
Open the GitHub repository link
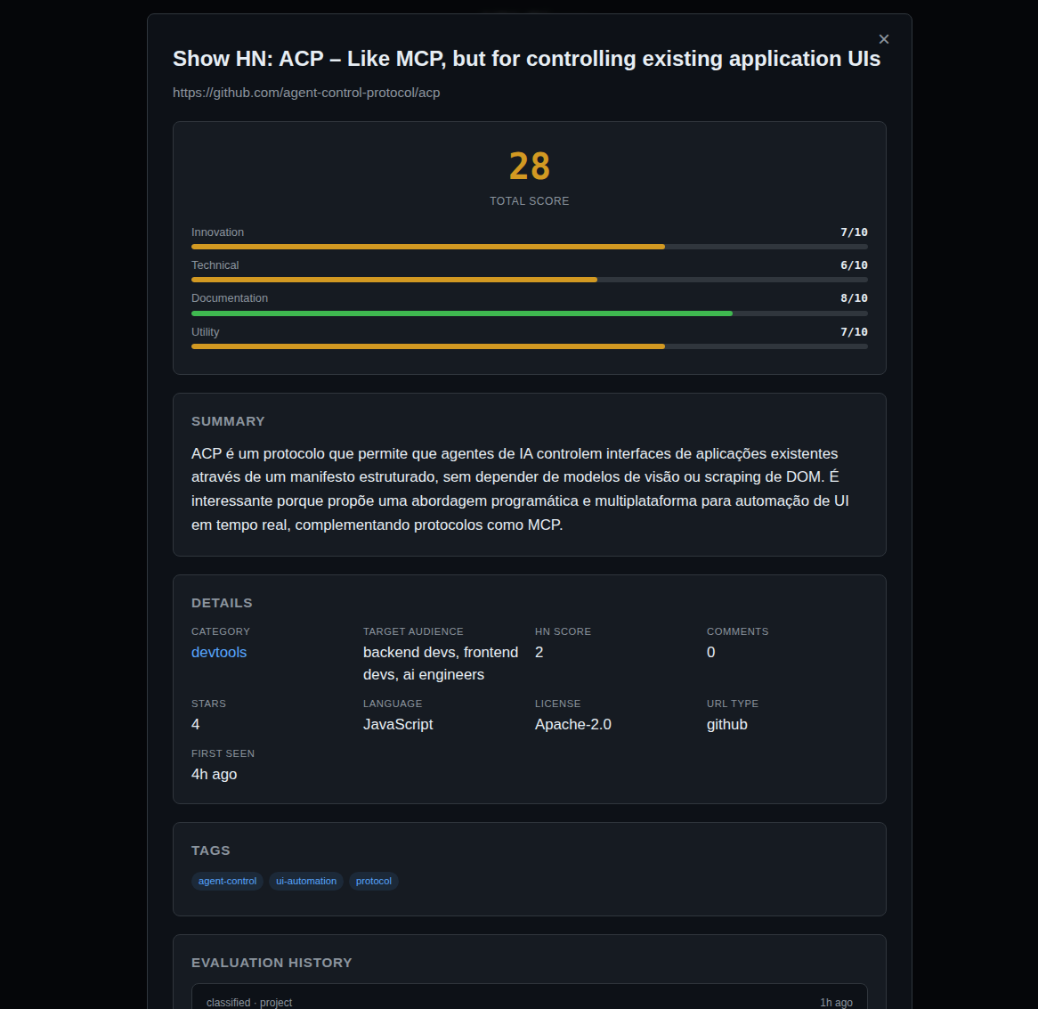[306, 93]
